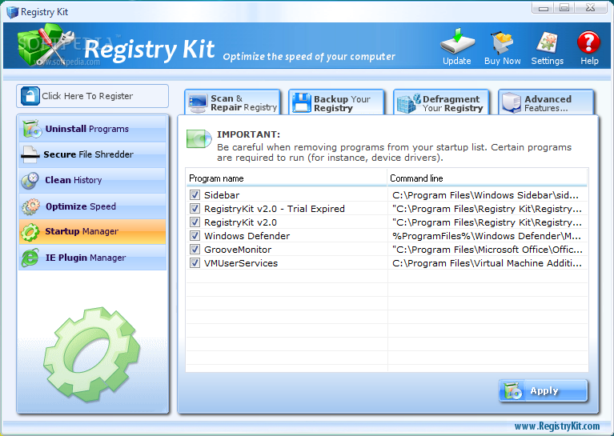Disable VMUserServices startup checkbox
The width and height of the screenshot is (614, 436).
[195, 263]
